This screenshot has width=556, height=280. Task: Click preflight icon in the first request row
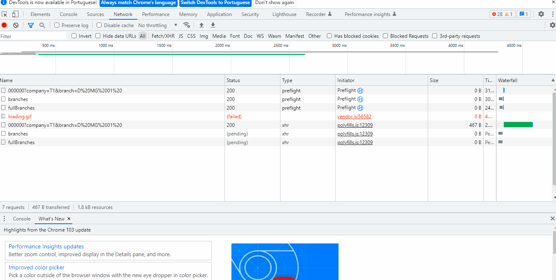[360, 91]
